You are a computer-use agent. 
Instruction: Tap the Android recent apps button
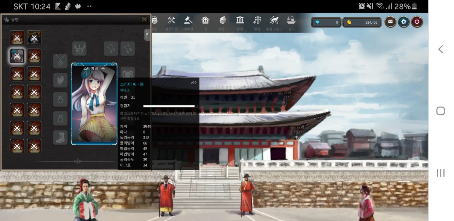440,173
